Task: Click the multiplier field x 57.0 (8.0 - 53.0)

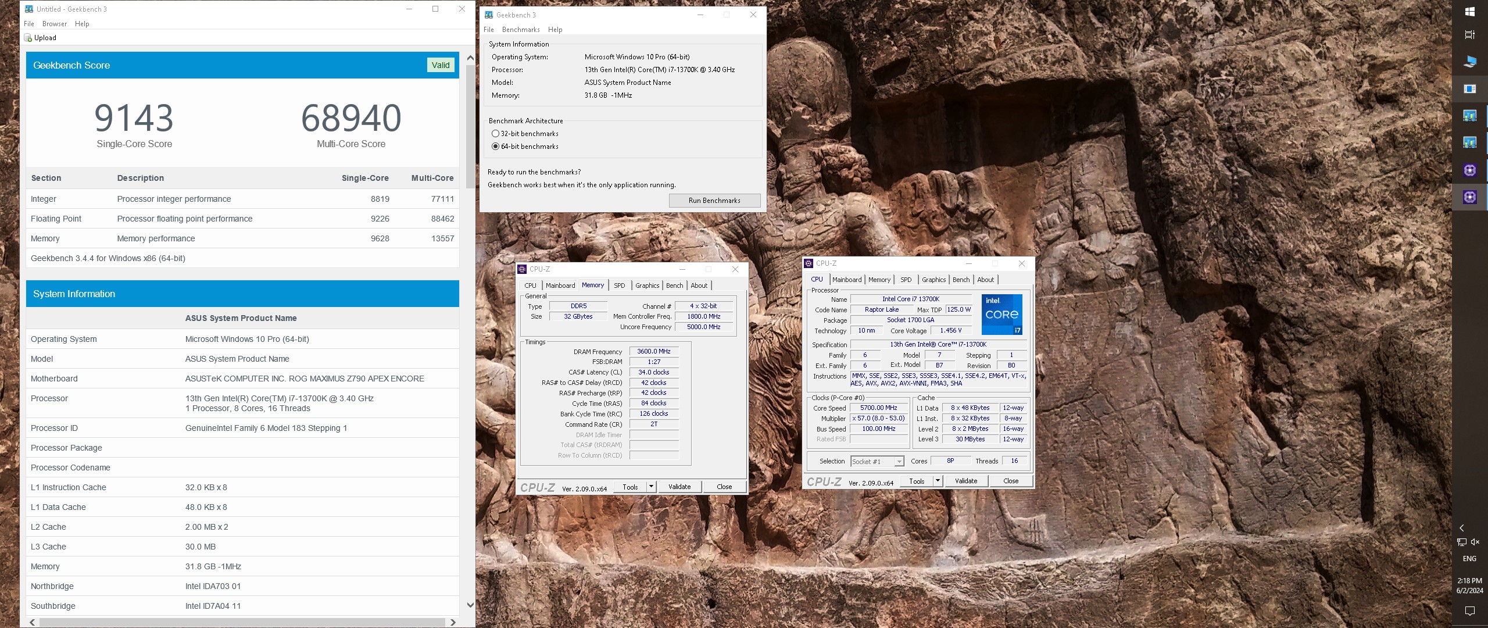Action: tap(878, 419)
